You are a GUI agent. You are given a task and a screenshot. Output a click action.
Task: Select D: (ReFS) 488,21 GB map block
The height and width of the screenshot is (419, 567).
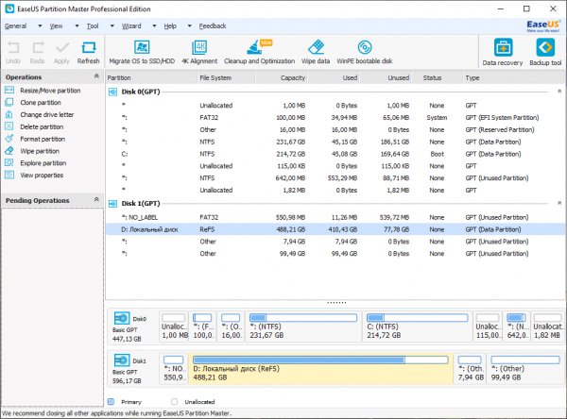click(x=320, y=368)
